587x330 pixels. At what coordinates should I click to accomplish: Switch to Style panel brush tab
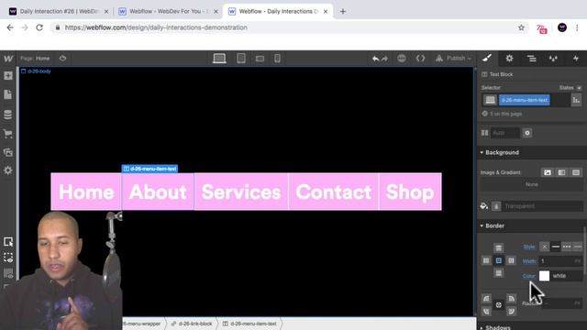(487, 58)
